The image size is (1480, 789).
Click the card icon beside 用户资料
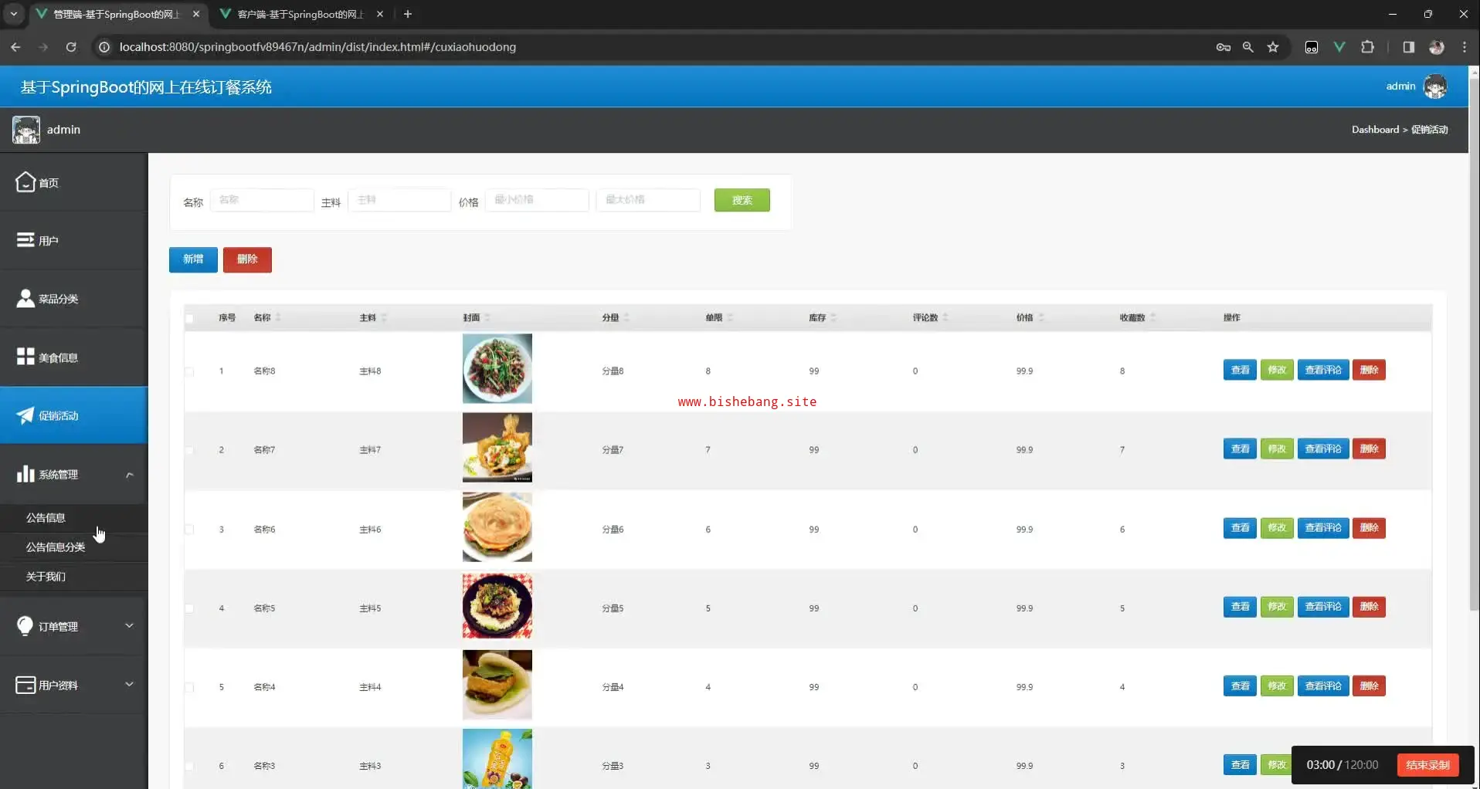click(x=25, y=685)
